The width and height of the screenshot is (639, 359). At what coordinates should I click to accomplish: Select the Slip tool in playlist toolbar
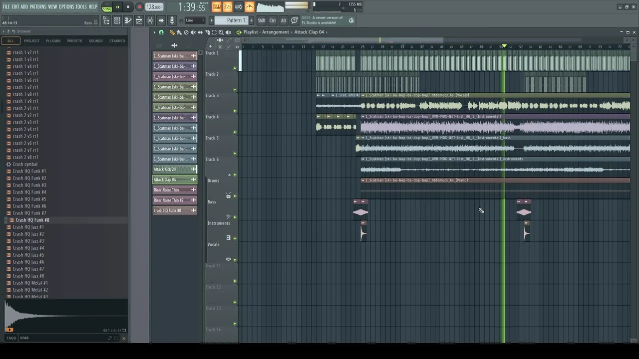tap(200, 32)
